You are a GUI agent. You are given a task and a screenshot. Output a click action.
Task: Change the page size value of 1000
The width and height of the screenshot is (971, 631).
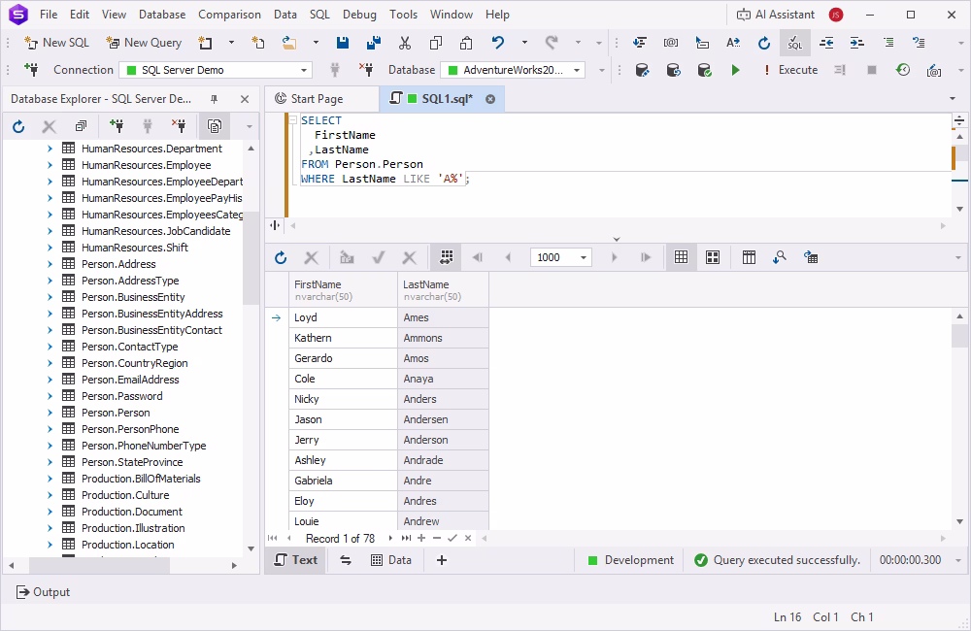(560, 257)
